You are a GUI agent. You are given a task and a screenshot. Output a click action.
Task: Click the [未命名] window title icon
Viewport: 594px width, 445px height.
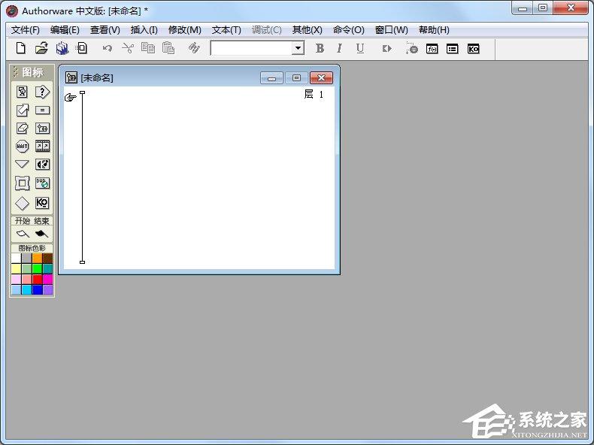coord(71,77)
